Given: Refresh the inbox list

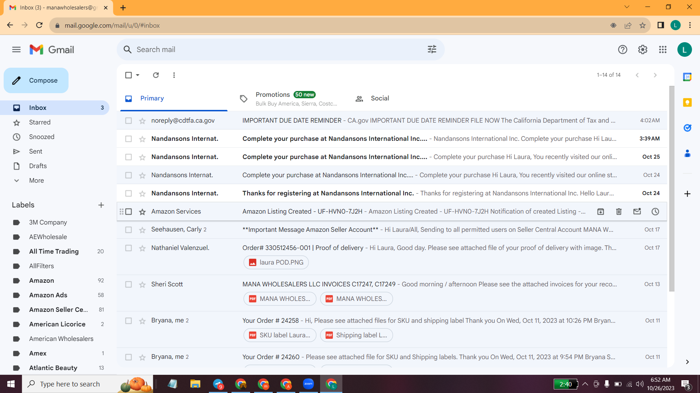Looking at the screenshot, I should [x=156, y=75].
